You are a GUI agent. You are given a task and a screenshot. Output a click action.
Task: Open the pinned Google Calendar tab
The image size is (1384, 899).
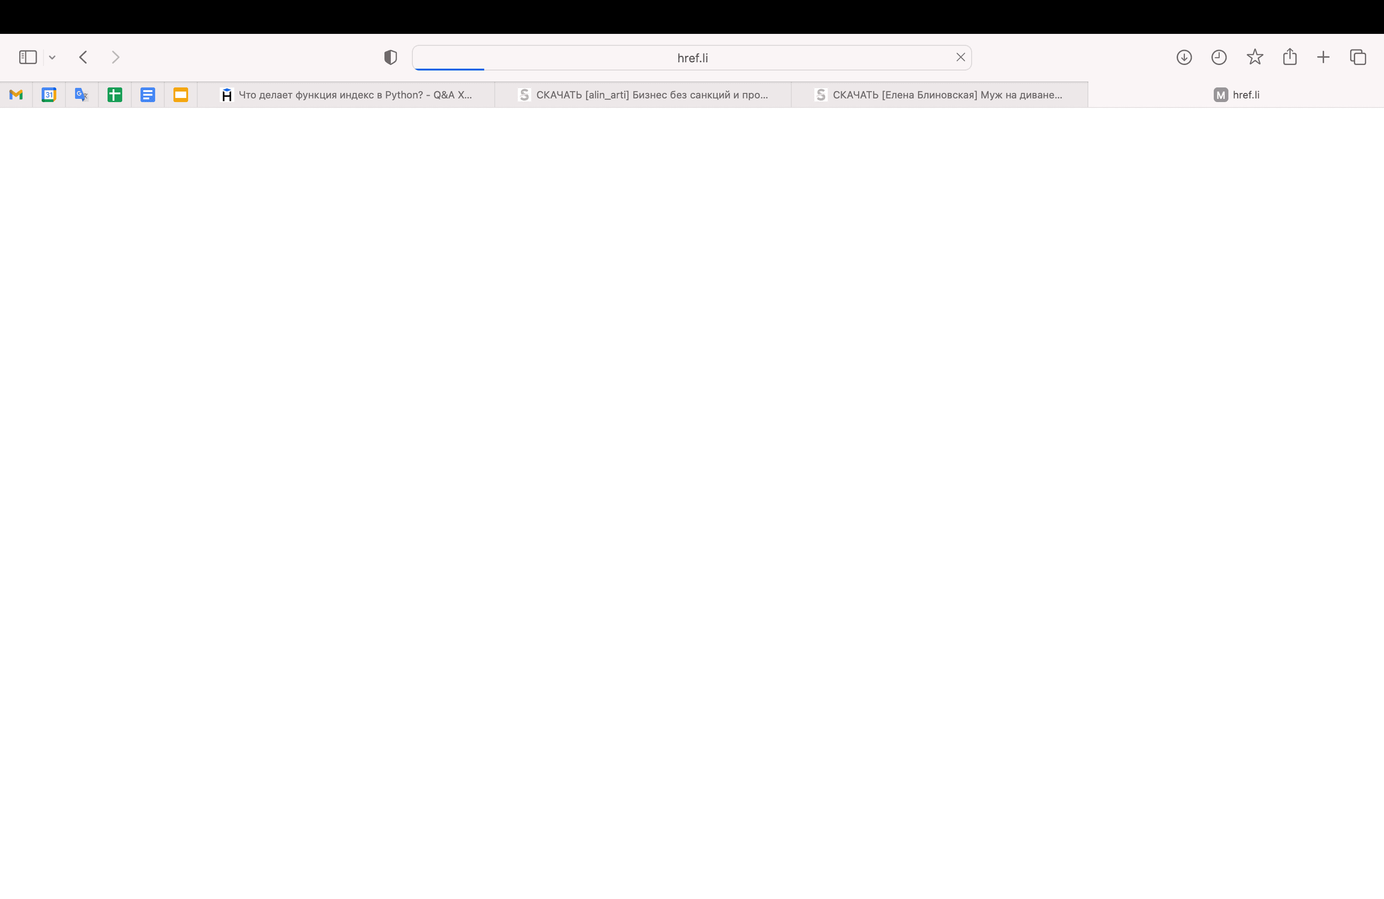click(x=49, y=95)
